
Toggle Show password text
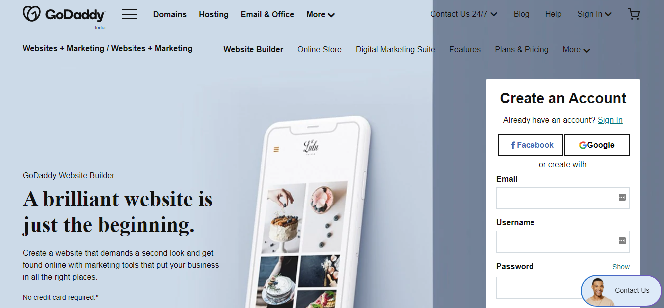tap(621, 267)
